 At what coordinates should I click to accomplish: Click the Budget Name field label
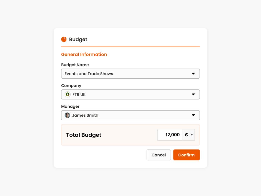(75, 65)
